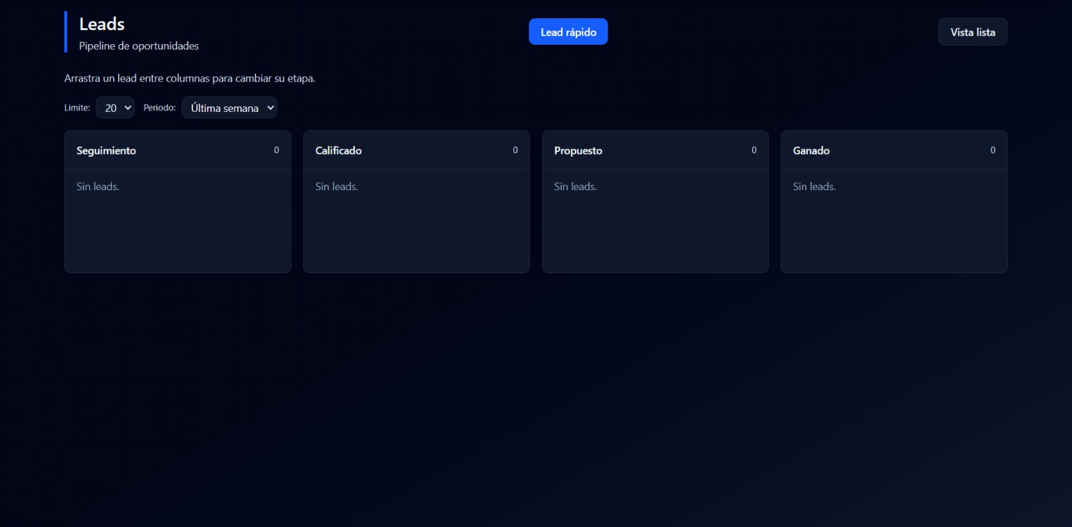Click the "Pipeline de oportunidades" subtitle

click(x=139, y=46)
